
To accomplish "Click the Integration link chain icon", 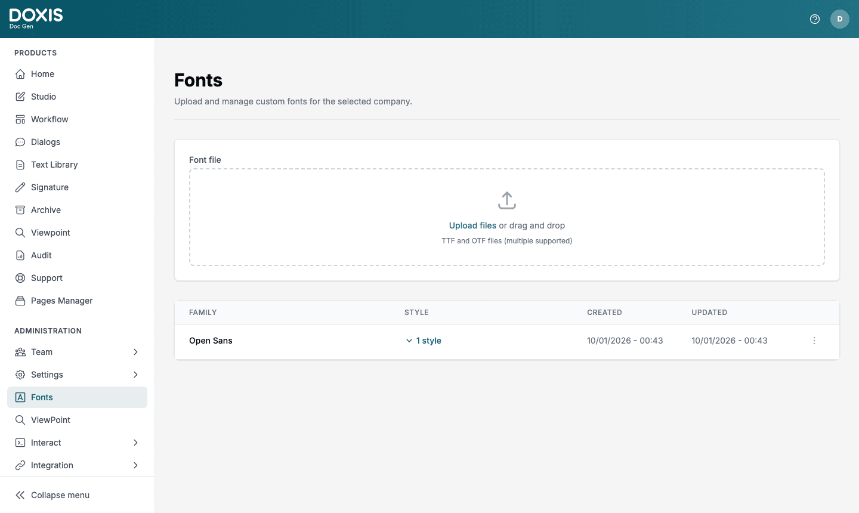I will (x=20, y=465).
